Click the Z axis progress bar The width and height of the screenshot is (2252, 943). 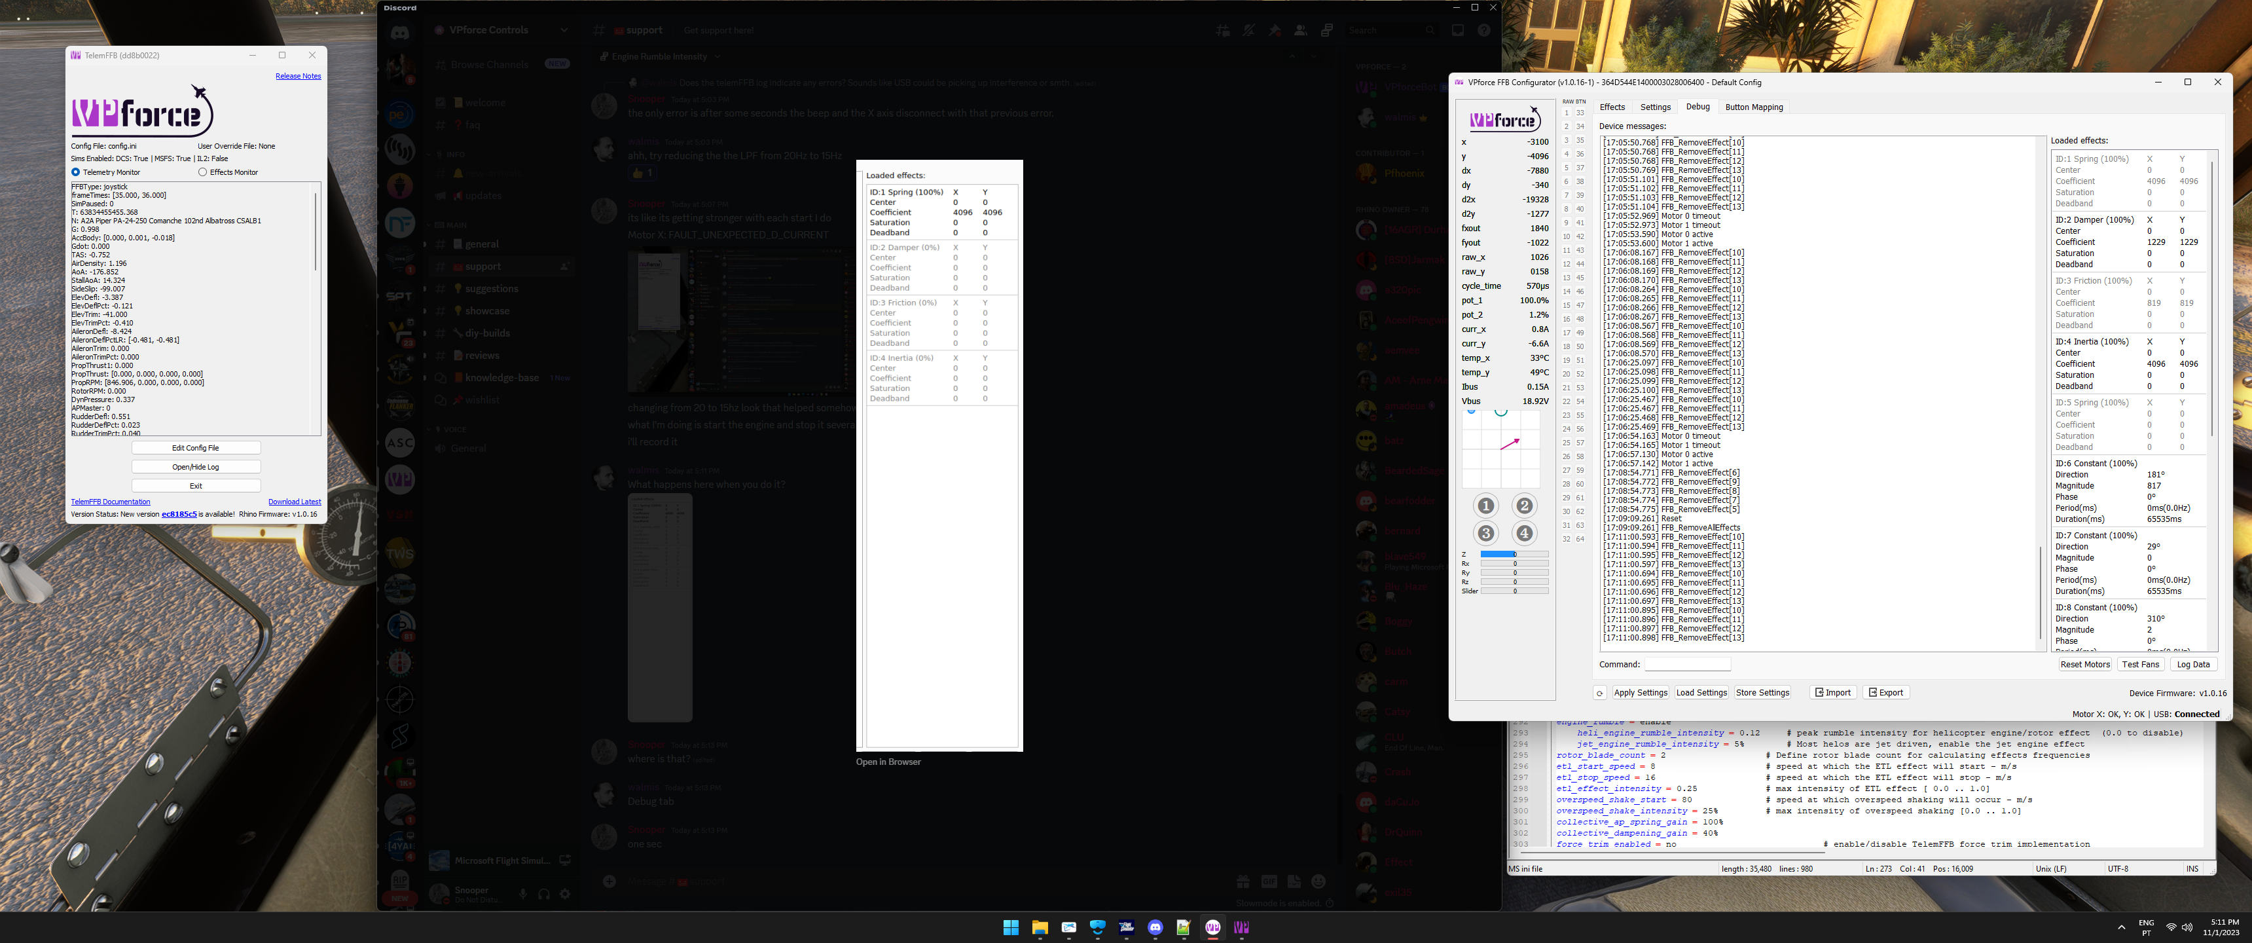1514,555
